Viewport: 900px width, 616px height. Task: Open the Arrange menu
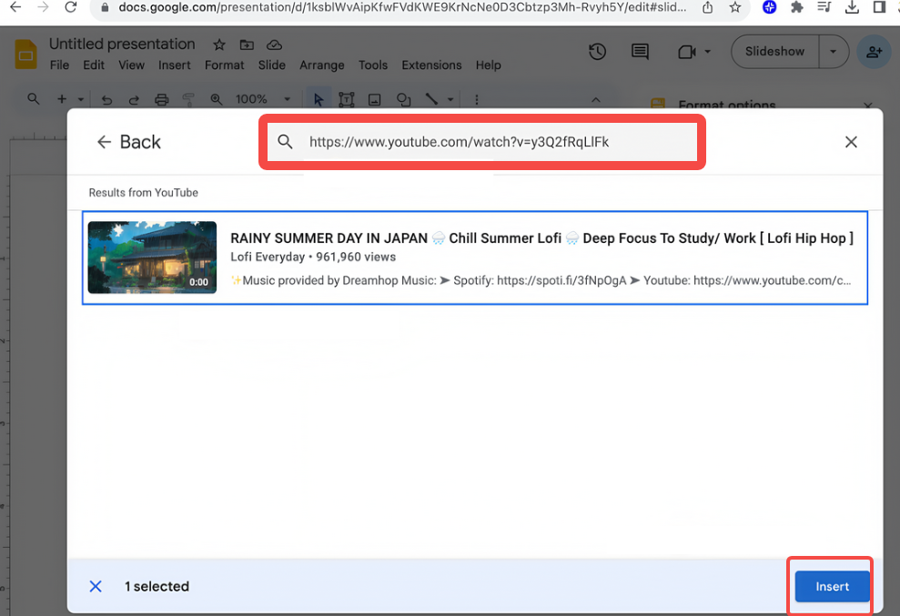321,65
